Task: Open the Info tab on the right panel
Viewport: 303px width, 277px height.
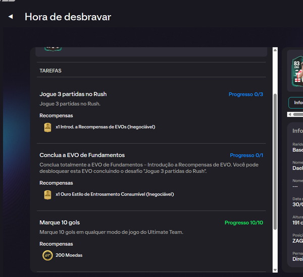Action: (x=297, y=102)
